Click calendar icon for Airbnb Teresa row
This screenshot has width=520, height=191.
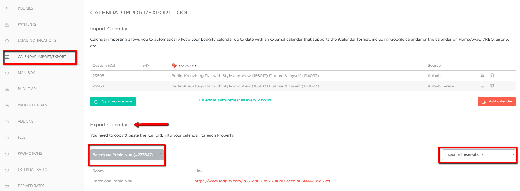pos(483,86)
